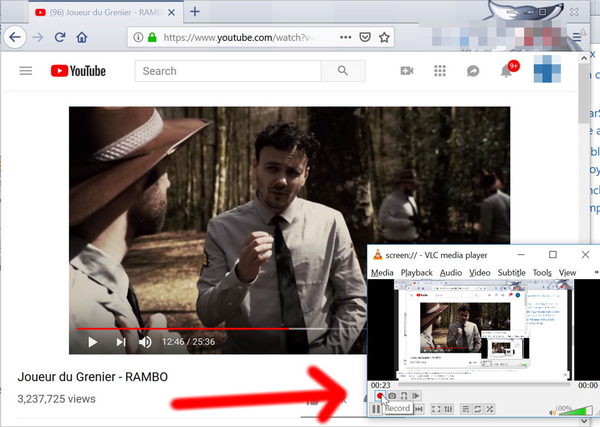
Task: Seek on the YouTube red progress bar
Action: 183,328
